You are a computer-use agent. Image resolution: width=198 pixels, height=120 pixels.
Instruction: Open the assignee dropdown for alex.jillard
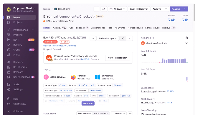[x=187, y=43]
